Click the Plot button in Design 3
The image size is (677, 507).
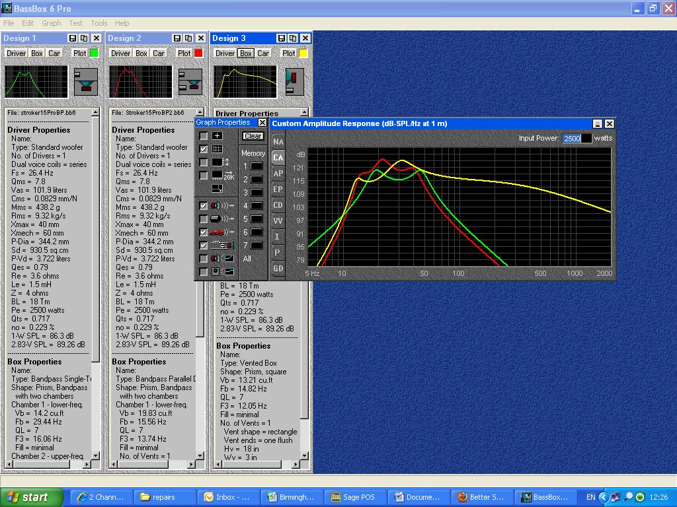pyautogui.click(x=288, y=53)
